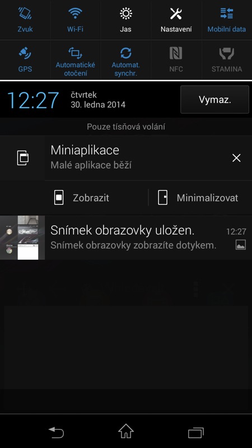Tap Zobrazit to show small apps
252x448 pixels.
pyautogui.click(x=82, y=198)
